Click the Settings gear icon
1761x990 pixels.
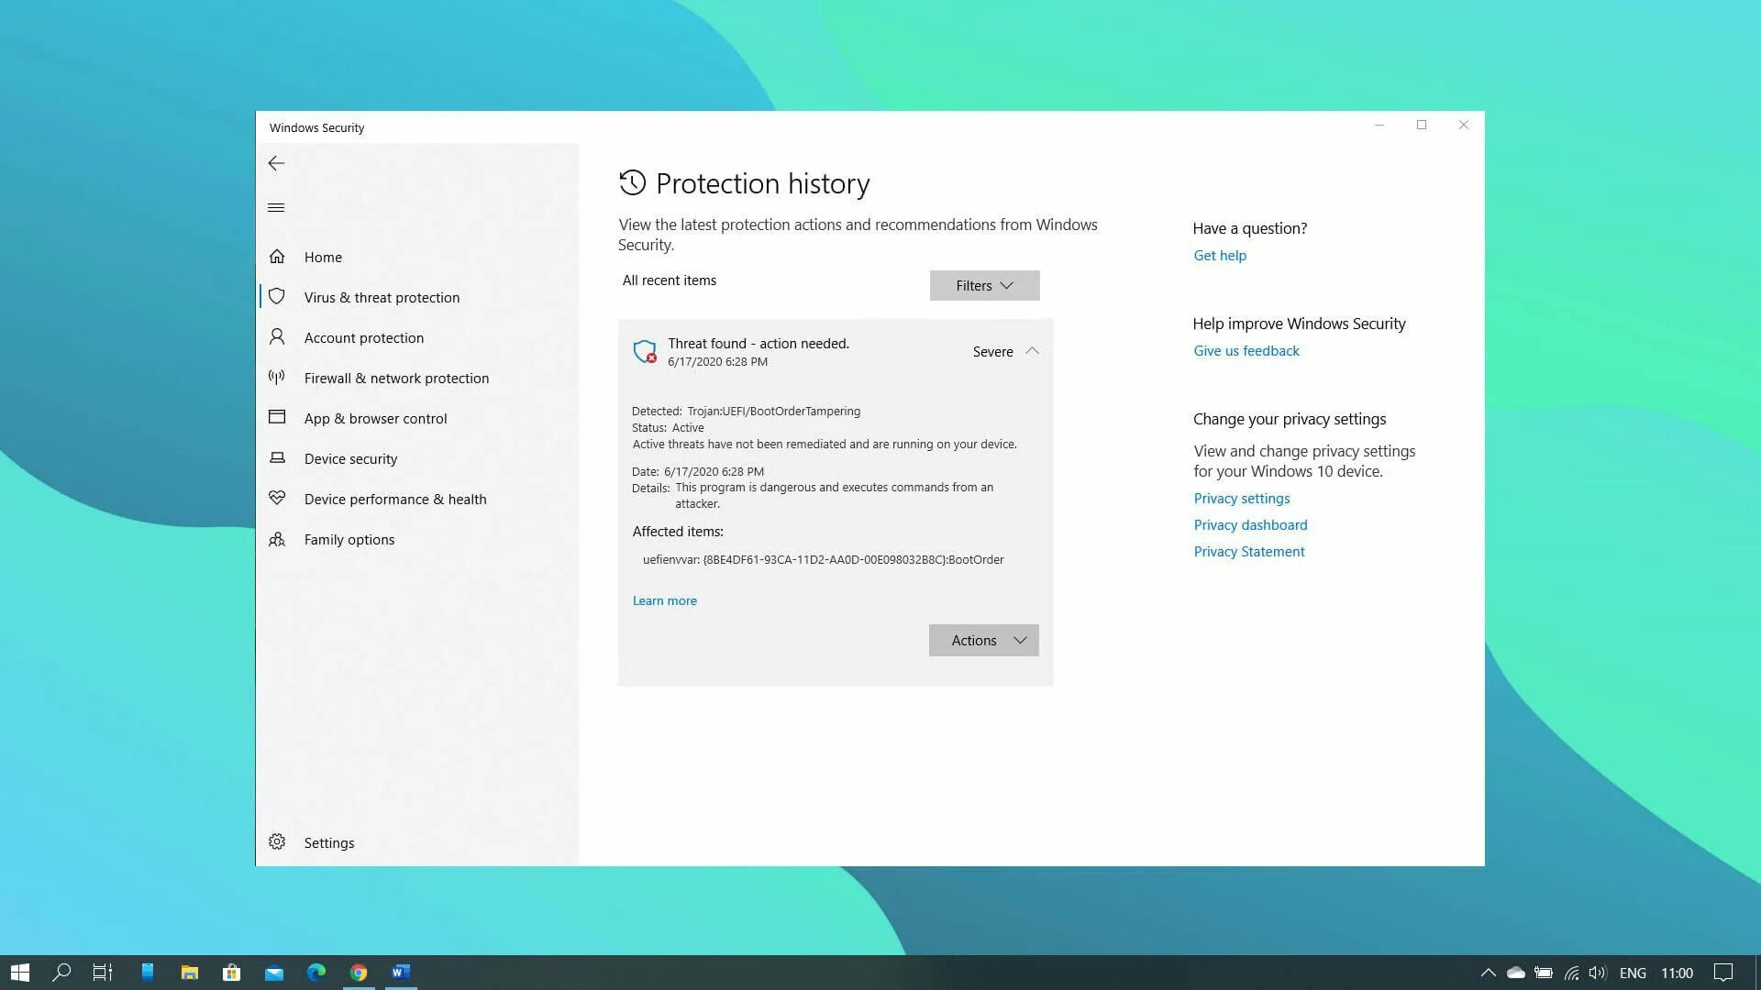tap(277, 841)
